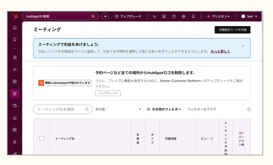273x165 pixels.
Task: Click the ミーティング名を検索 search field
Action: tap(59, 109)
